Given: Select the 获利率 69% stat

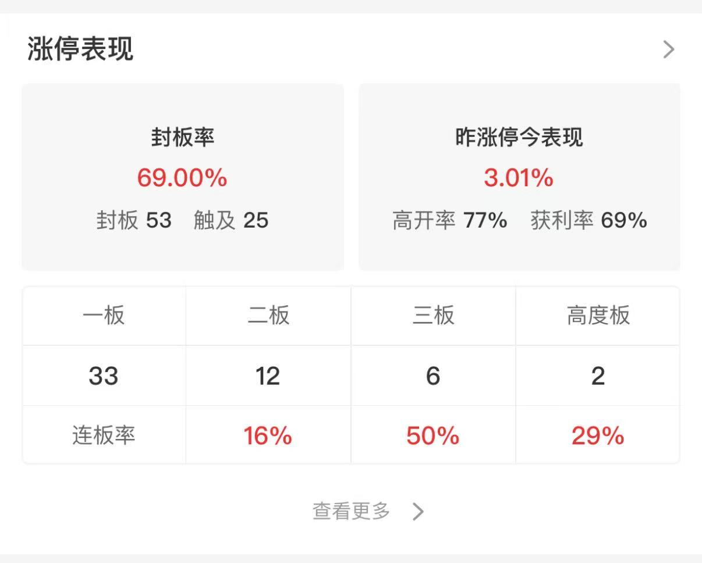Looking at the screenshot, I should [588, 221].
